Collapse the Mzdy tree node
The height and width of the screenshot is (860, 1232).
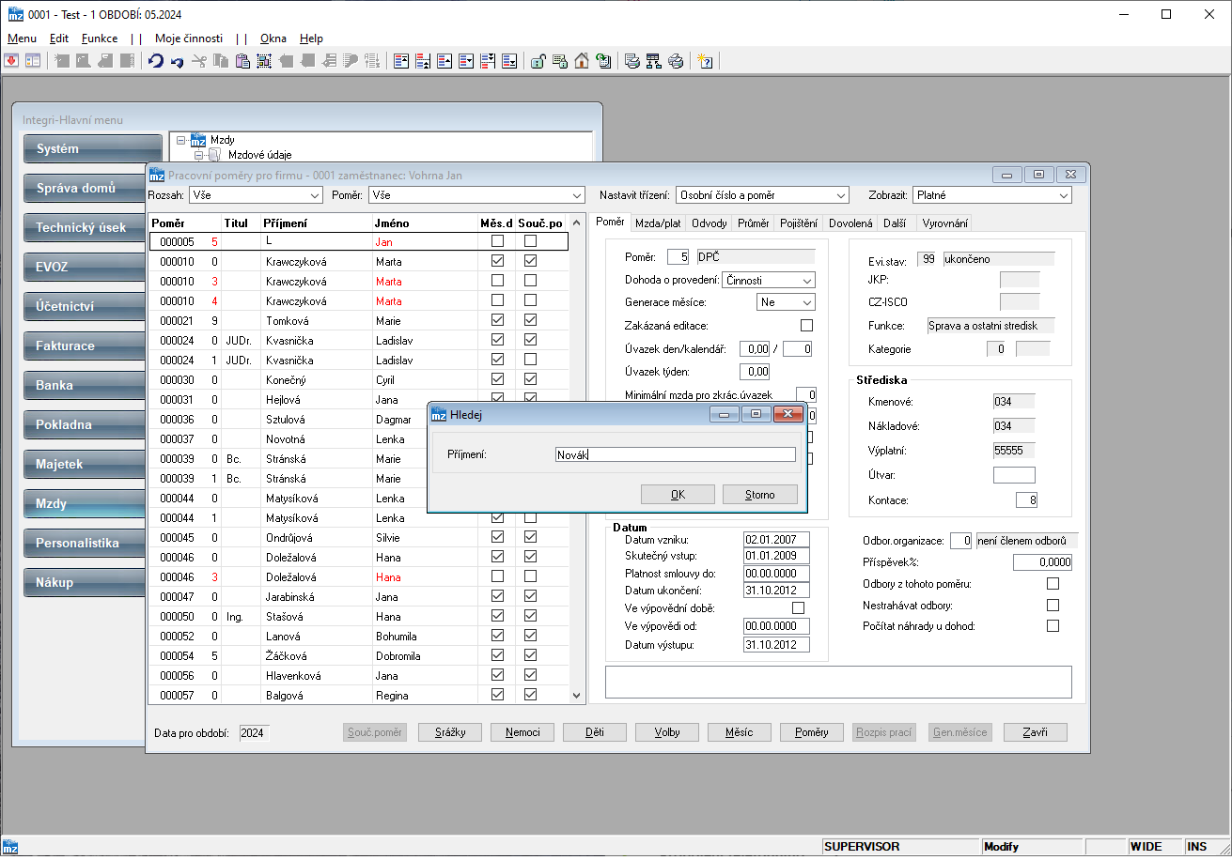180,140
